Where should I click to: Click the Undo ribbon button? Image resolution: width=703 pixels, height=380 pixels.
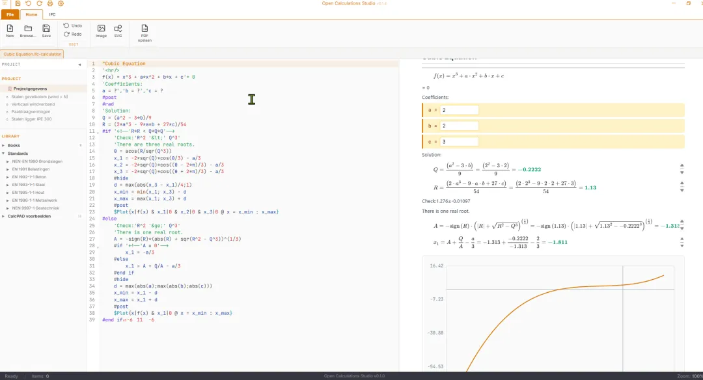[73, 25]
